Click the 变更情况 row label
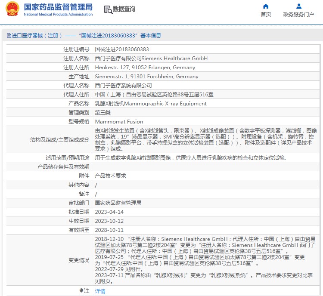 [79, 260]
